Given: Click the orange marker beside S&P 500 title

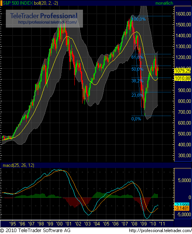Looking at the screenshot, I should click(1, 3).
